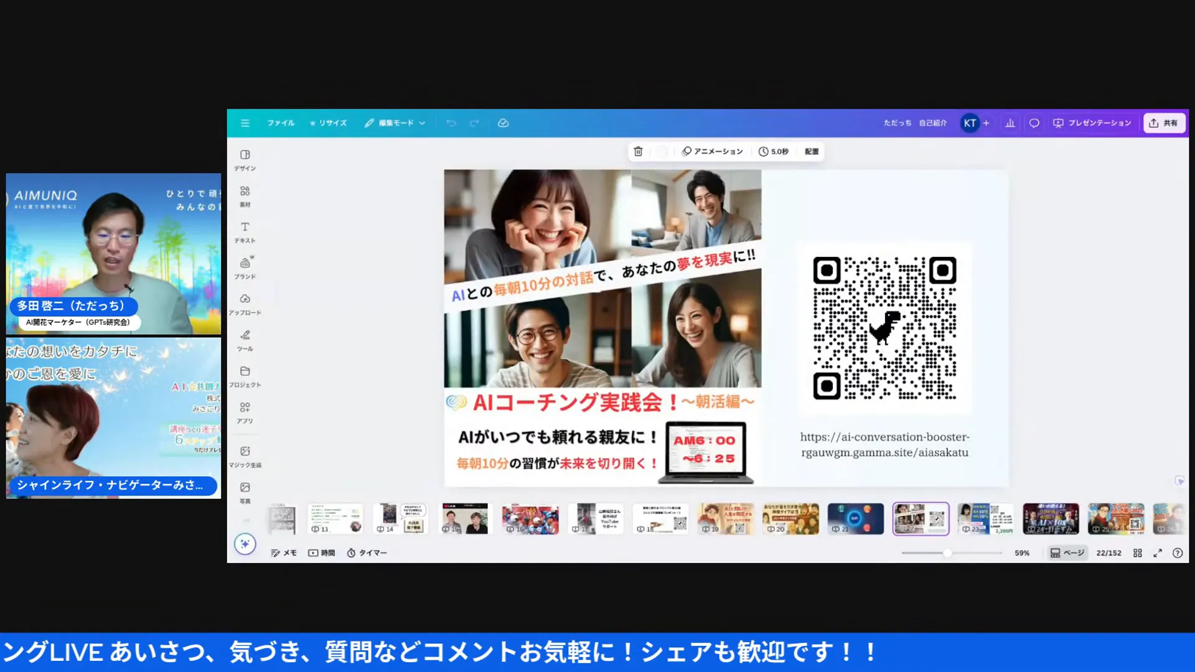Open the アプリ panel

245,413
